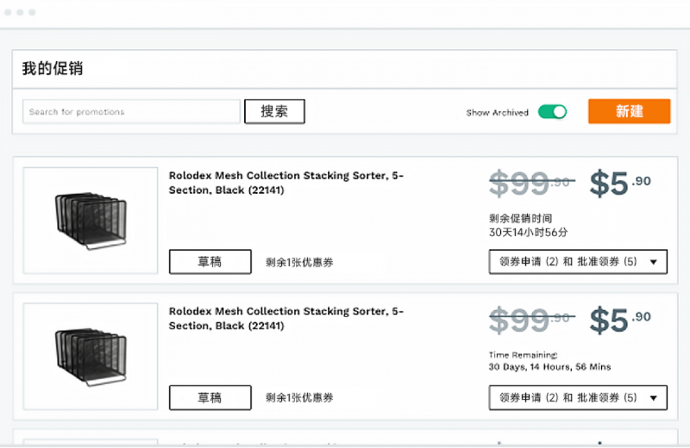Focus the 'Search for promotions' input field
The width and height of the screenshot is (690, 448).
point(131,112)
